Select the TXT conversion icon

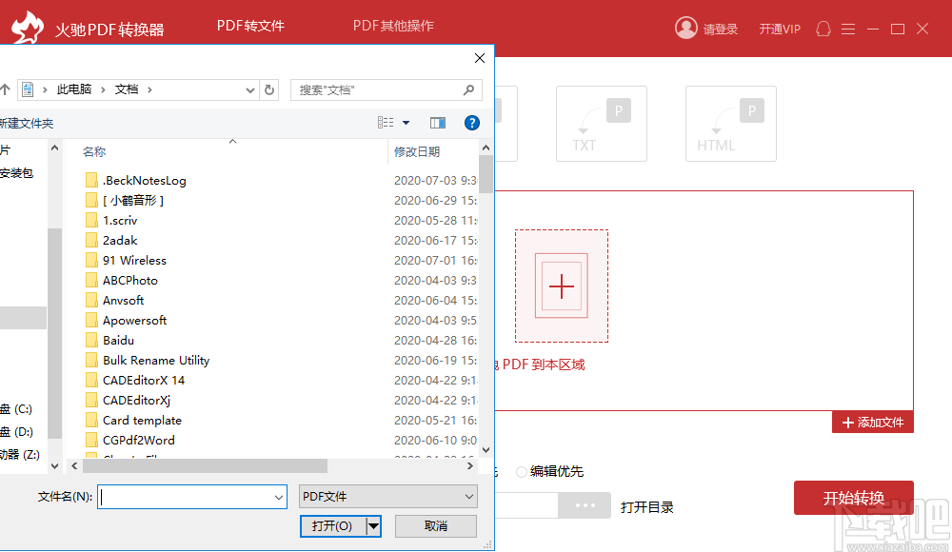coord(601,124)
